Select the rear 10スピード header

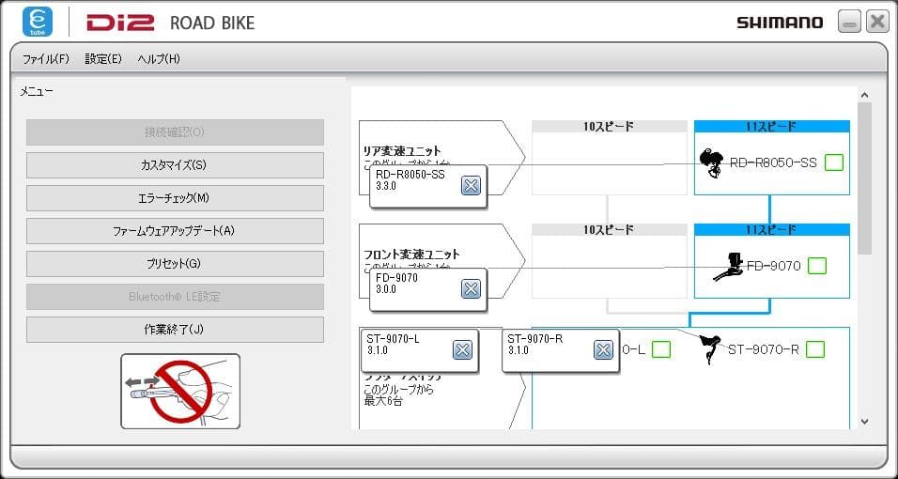610,127
